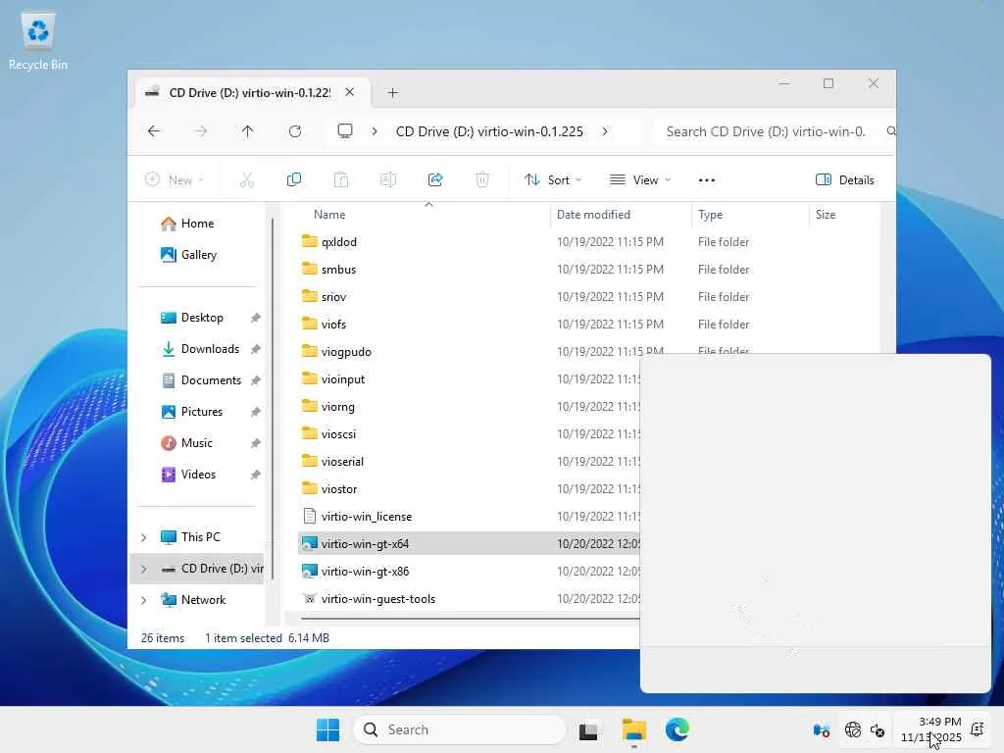Screen dimensions: 1004x753
Task: Click the This PC monitor icon in address bar
Action: coord(345,131)
